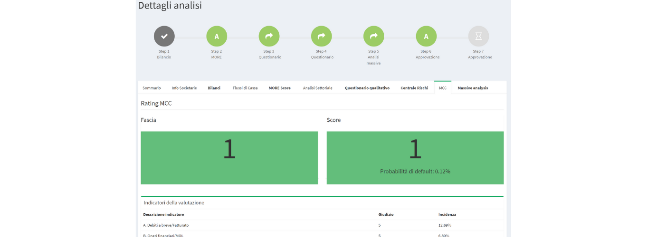Select row A. Debiti a breve/Fatturato
Image resolution: width=647 pixels, height=237 pixels.
322,225
